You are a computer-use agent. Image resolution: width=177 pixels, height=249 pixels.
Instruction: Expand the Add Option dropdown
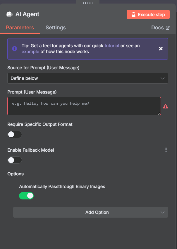(91, 212)
